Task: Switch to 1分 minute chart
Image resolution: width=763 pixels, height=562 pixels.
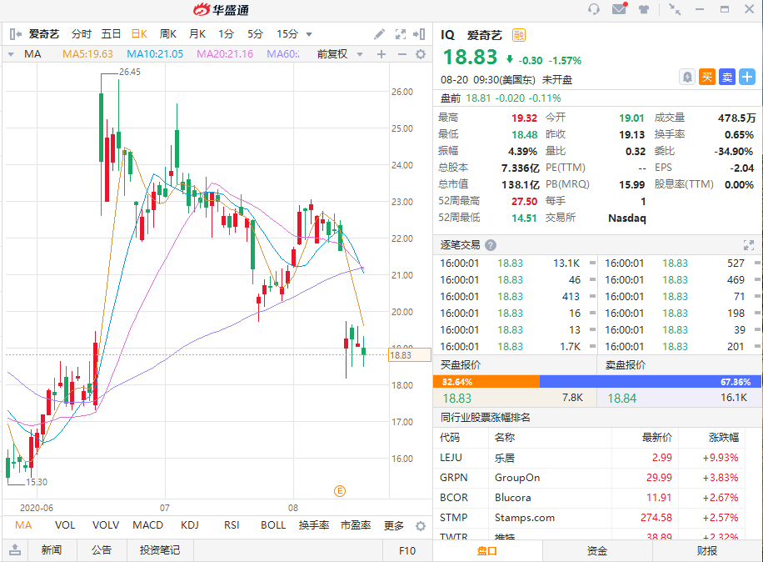Action: pos(226,34)
